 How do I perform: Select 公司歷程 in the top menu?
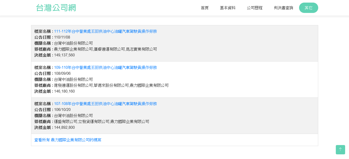[255, 8]
